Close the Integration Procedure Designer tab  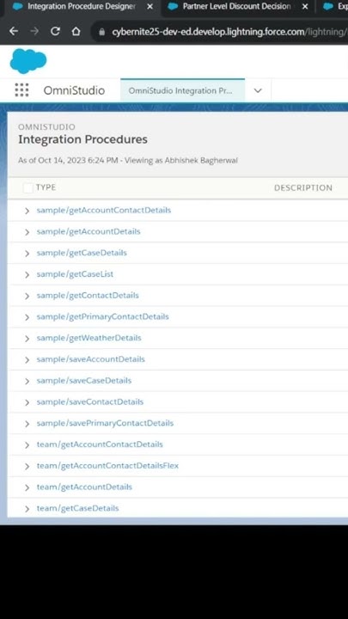(x=150, y=7)
